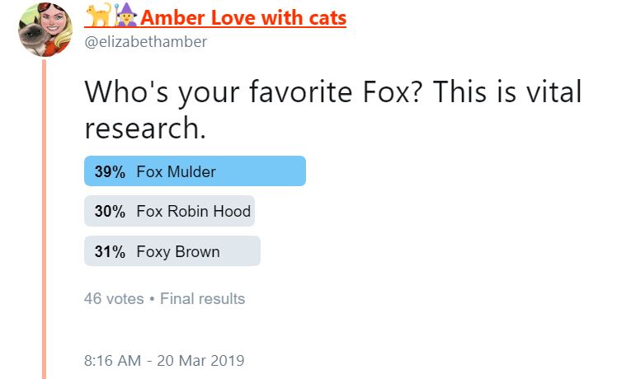Click the 30% result figure
Screen dimensions: 631x379
click(x=110, y=211)
